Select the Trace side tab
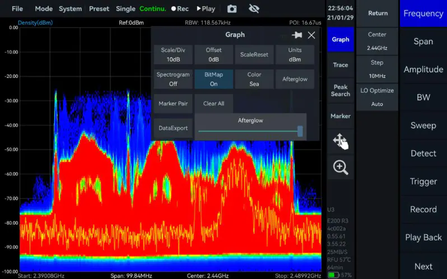The image size is (447, 279). coord(341,65)
